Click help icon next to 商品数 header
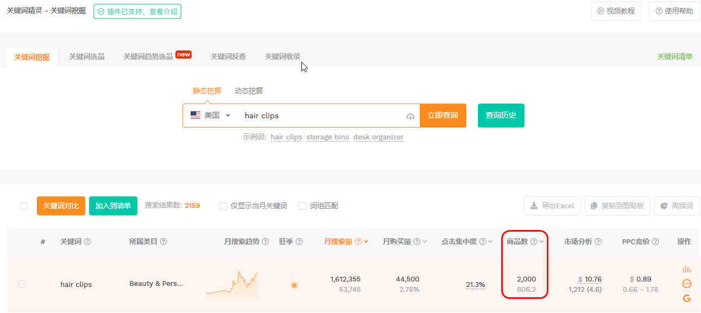The width and height of the screenshot is (701, 313). click(534, 242)
